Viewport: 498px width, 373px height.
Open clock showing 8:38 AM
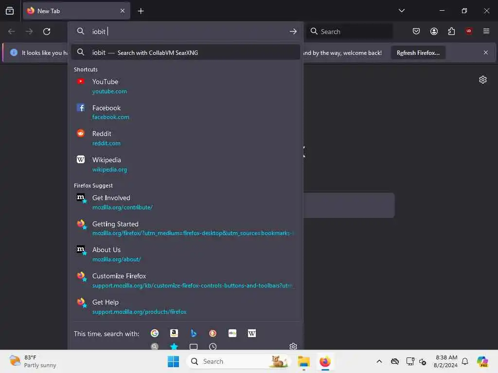click(x=446, y=361)
